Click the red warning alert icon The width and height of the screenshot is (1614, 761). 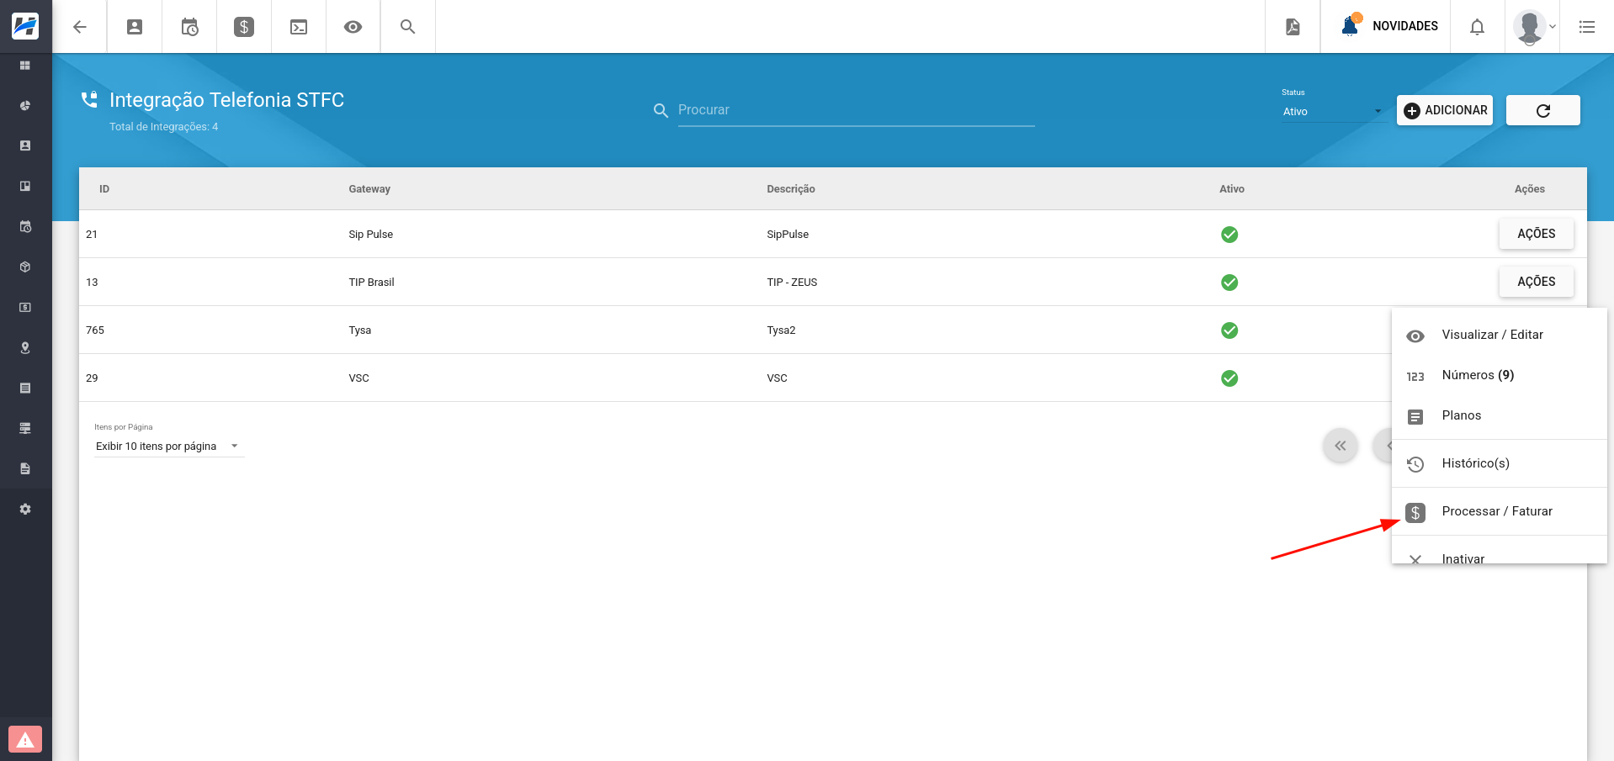(25, 740)
